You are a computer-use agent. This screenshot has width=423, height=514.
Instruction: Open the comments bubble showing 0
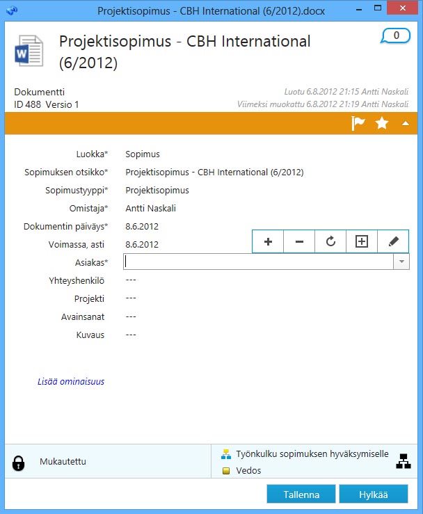[x=396, y=35]
